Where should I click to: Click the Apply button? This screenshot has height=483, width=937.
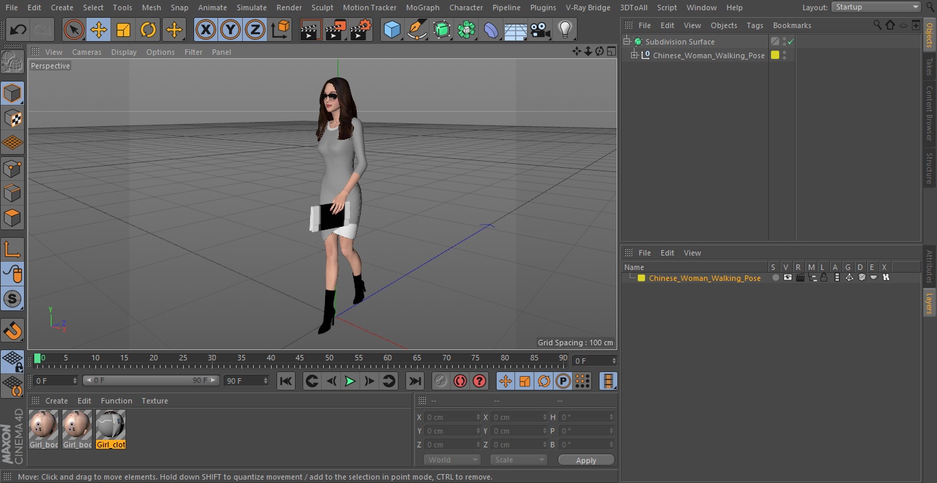pyautogui.click(x=586, y=460)
